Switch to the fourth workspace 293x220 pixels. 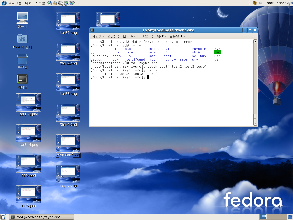coord(283,217)
